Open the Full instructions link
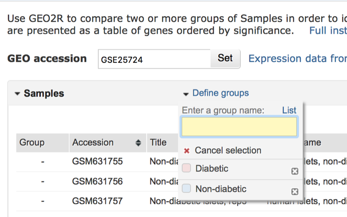Image resolution: width=347 pixels, height=217 pixels. 328,31
